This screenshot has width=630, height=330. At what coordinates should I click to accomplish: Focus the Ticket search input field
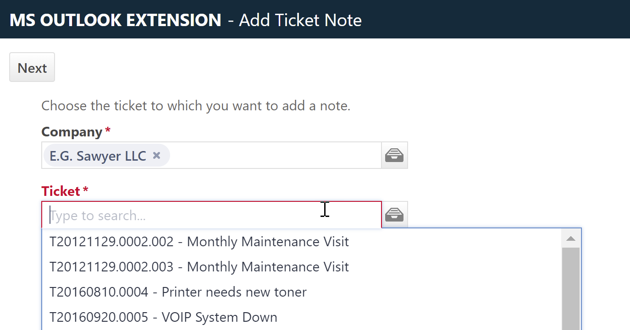(x=211, y=215)
